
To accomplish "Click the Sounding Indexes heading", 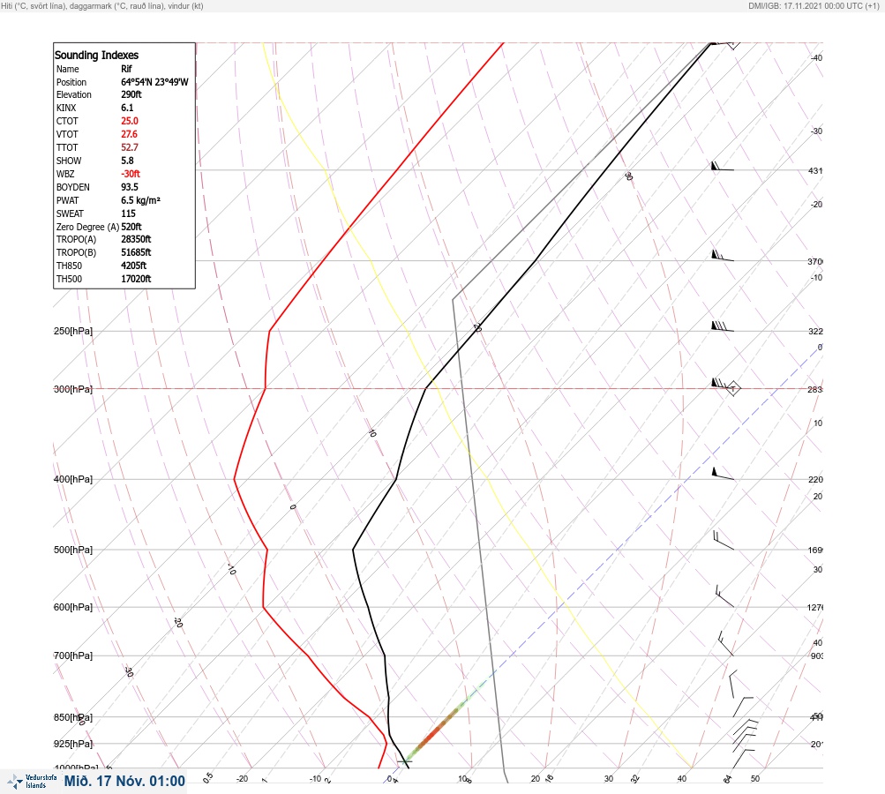I will (96, 55).
